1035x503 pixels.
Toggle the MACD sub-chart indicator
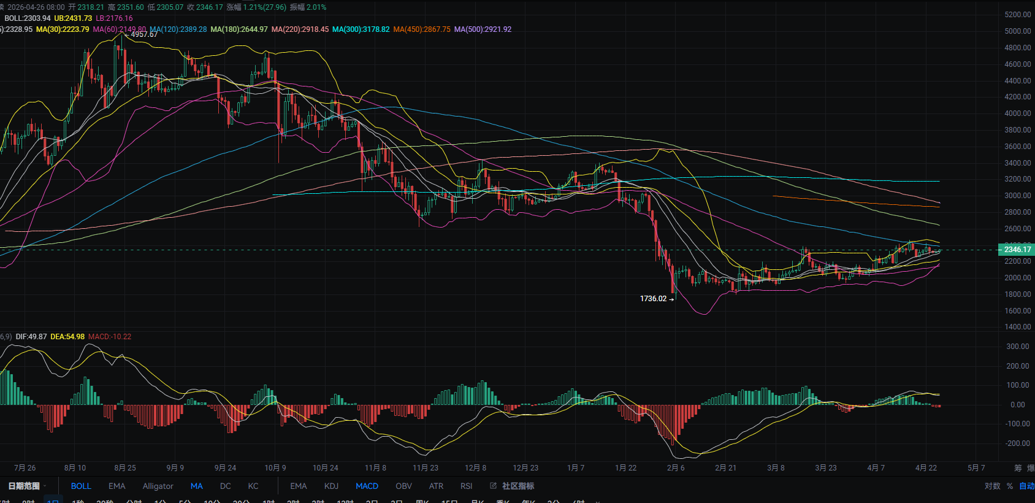pyautogui.click(x=367, y=486)
